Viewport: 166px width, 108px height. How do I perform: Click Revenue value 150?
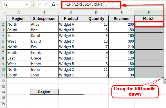tap(122, 30)
